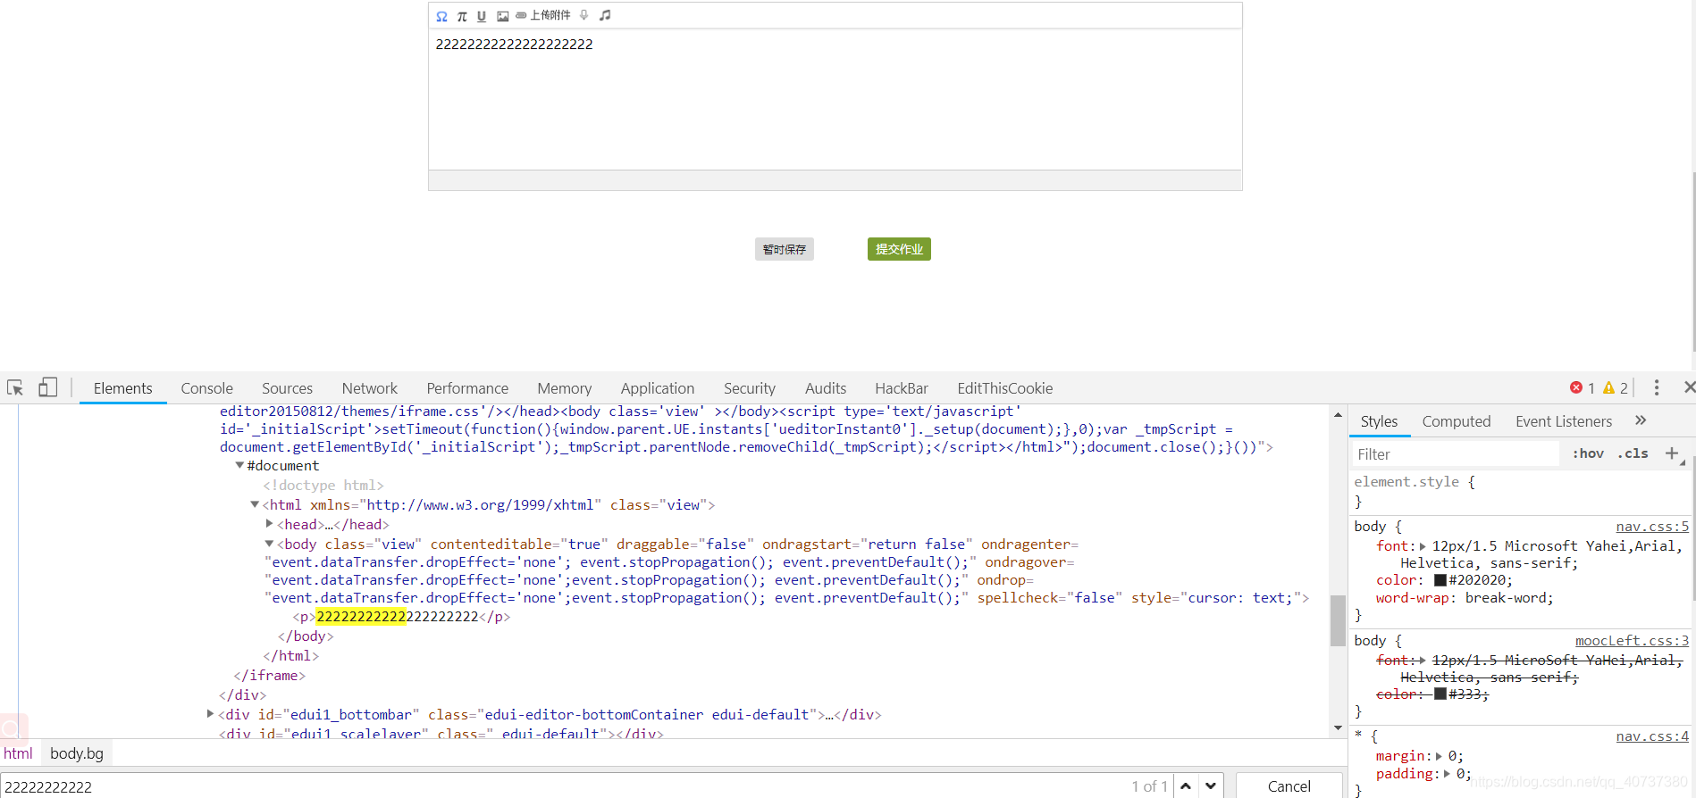
Task: Select the closing </iframe> tag line
Action: pyautogui.click(x=270, y=676)
